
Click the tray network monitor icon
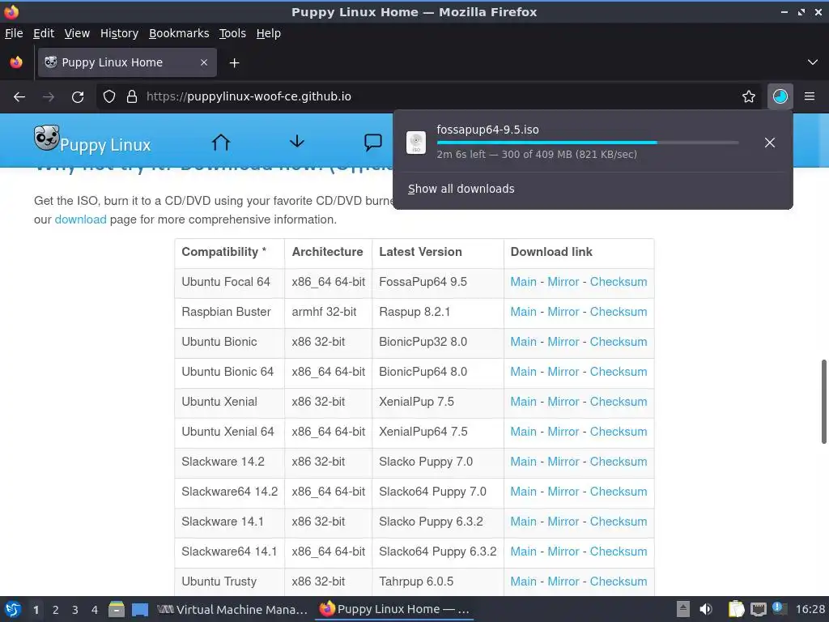[x=758, y=609]
